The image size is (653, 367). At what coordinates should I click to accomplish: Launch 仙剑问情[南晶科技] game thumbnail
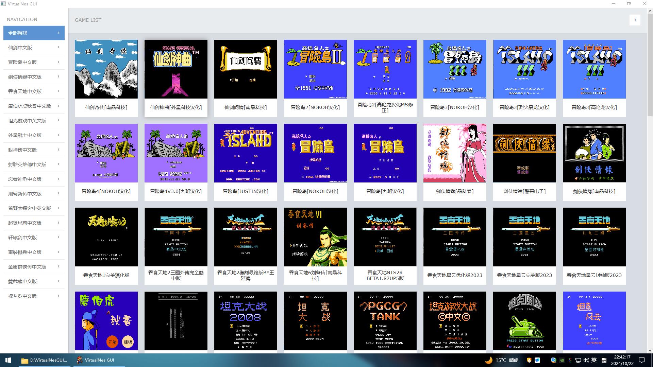click(x=246, y=69)
